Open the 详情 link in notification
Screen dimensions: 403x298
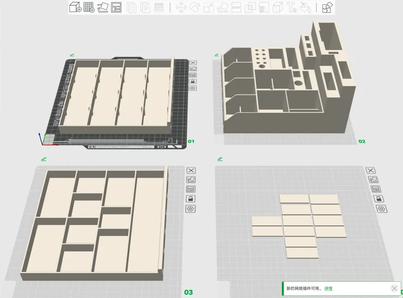pyautogui.click(x=328, y=288)
